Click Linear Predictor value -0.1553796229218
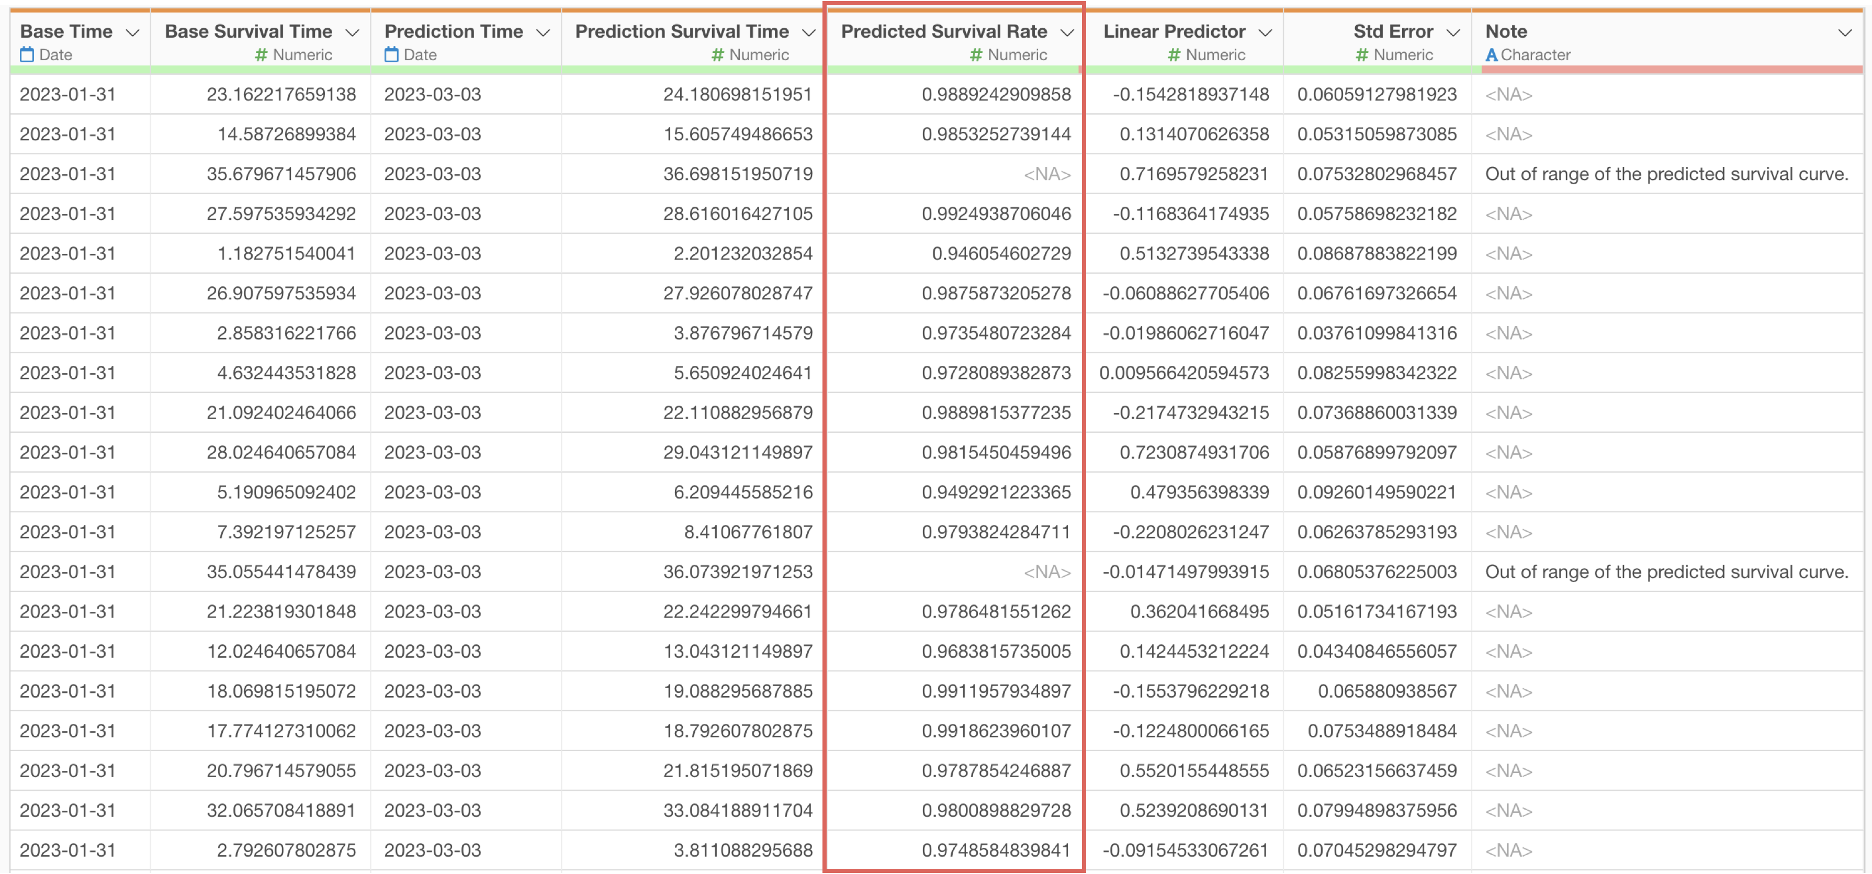This screenshot has width=1872, height=874. [x=1190, y=691]
